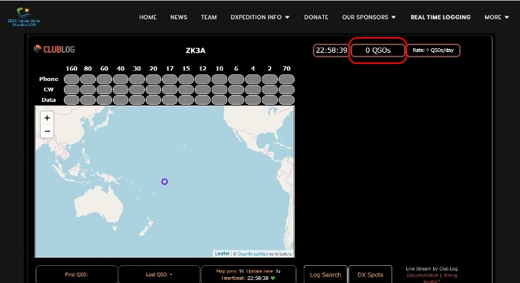Image resolution: width=520 pixels, height=283 pixels.
Task: Click the Phone 160 band slot
Action: pos(71,79)
